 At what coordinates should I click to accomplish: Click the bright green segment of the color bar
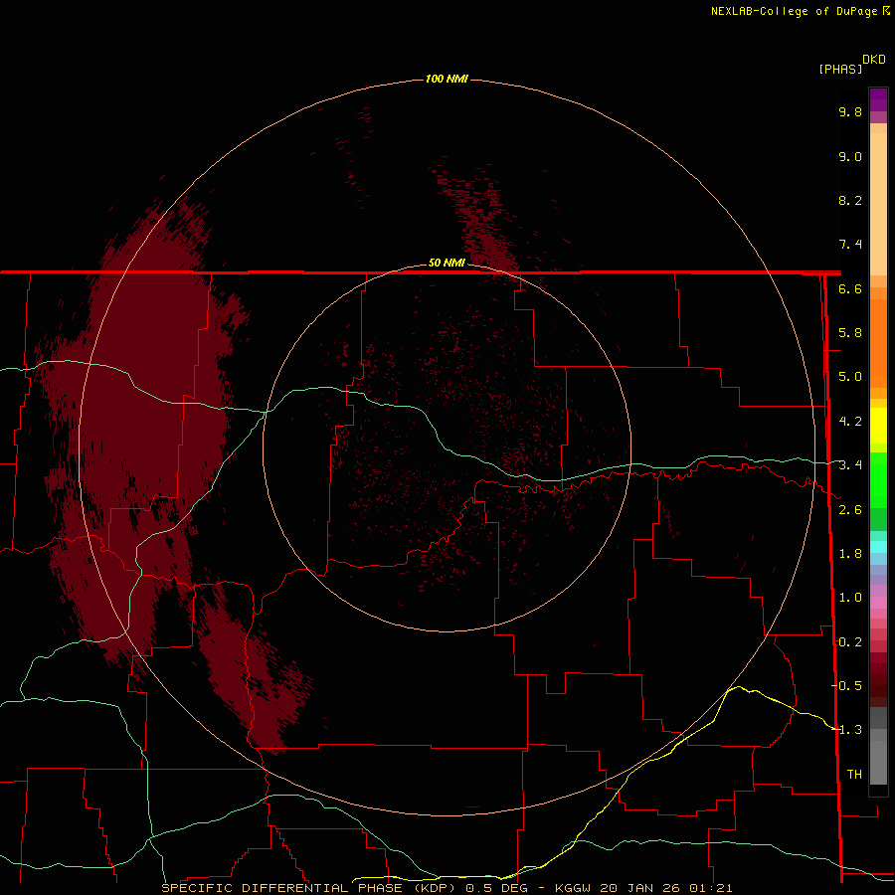pos(878,479)
